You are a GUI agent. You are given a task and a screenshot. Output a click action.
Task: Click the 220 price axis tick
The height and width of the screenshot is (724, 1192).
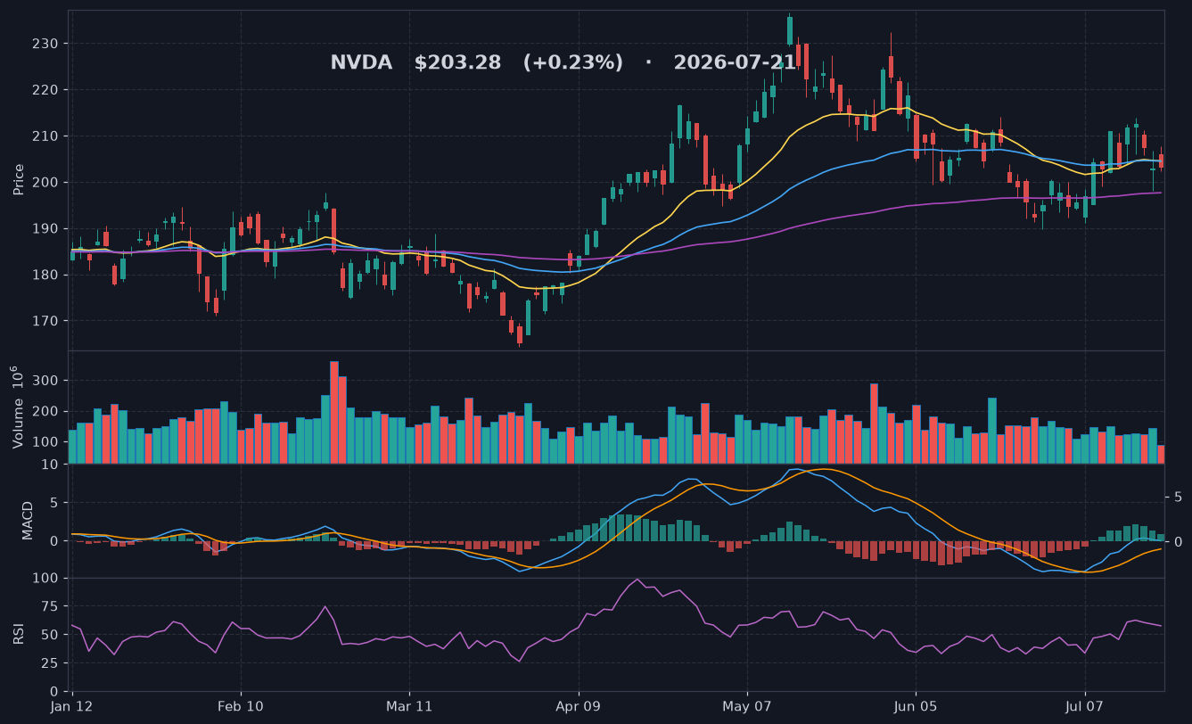click(x=45, y=90)
